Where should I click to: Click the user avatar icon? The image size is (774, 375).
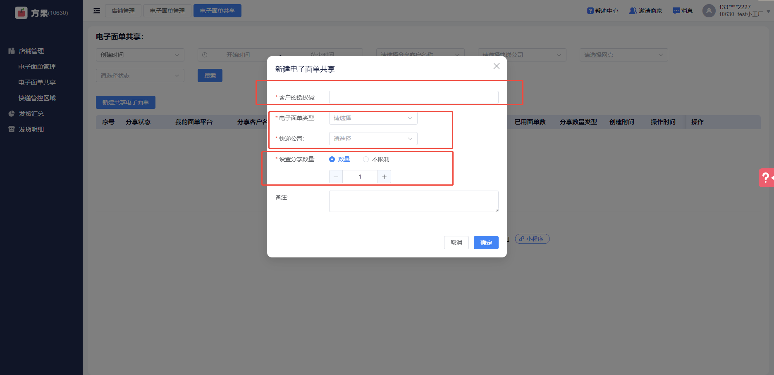click(709, 11)
